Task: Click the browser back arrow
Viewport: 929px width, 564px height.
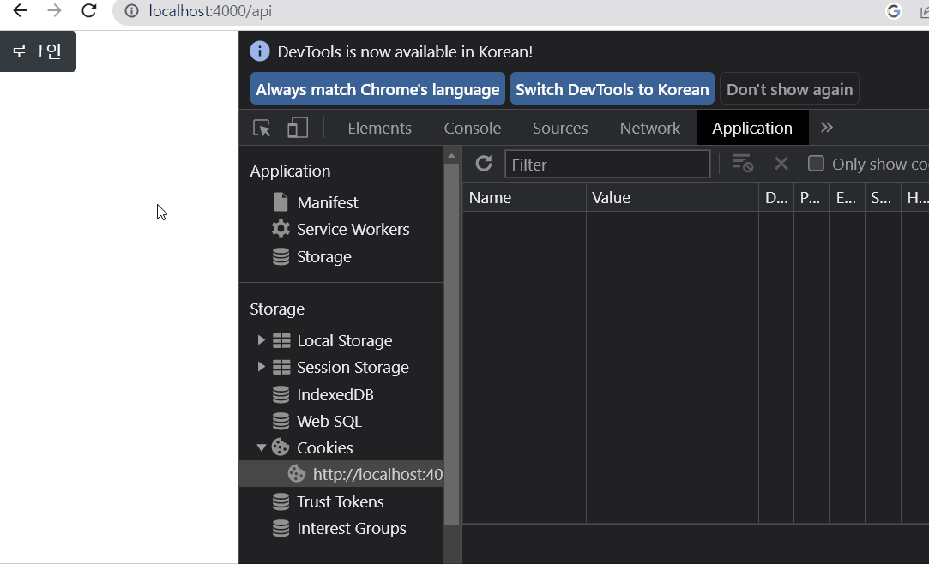Action: click(x=20, y=10)
